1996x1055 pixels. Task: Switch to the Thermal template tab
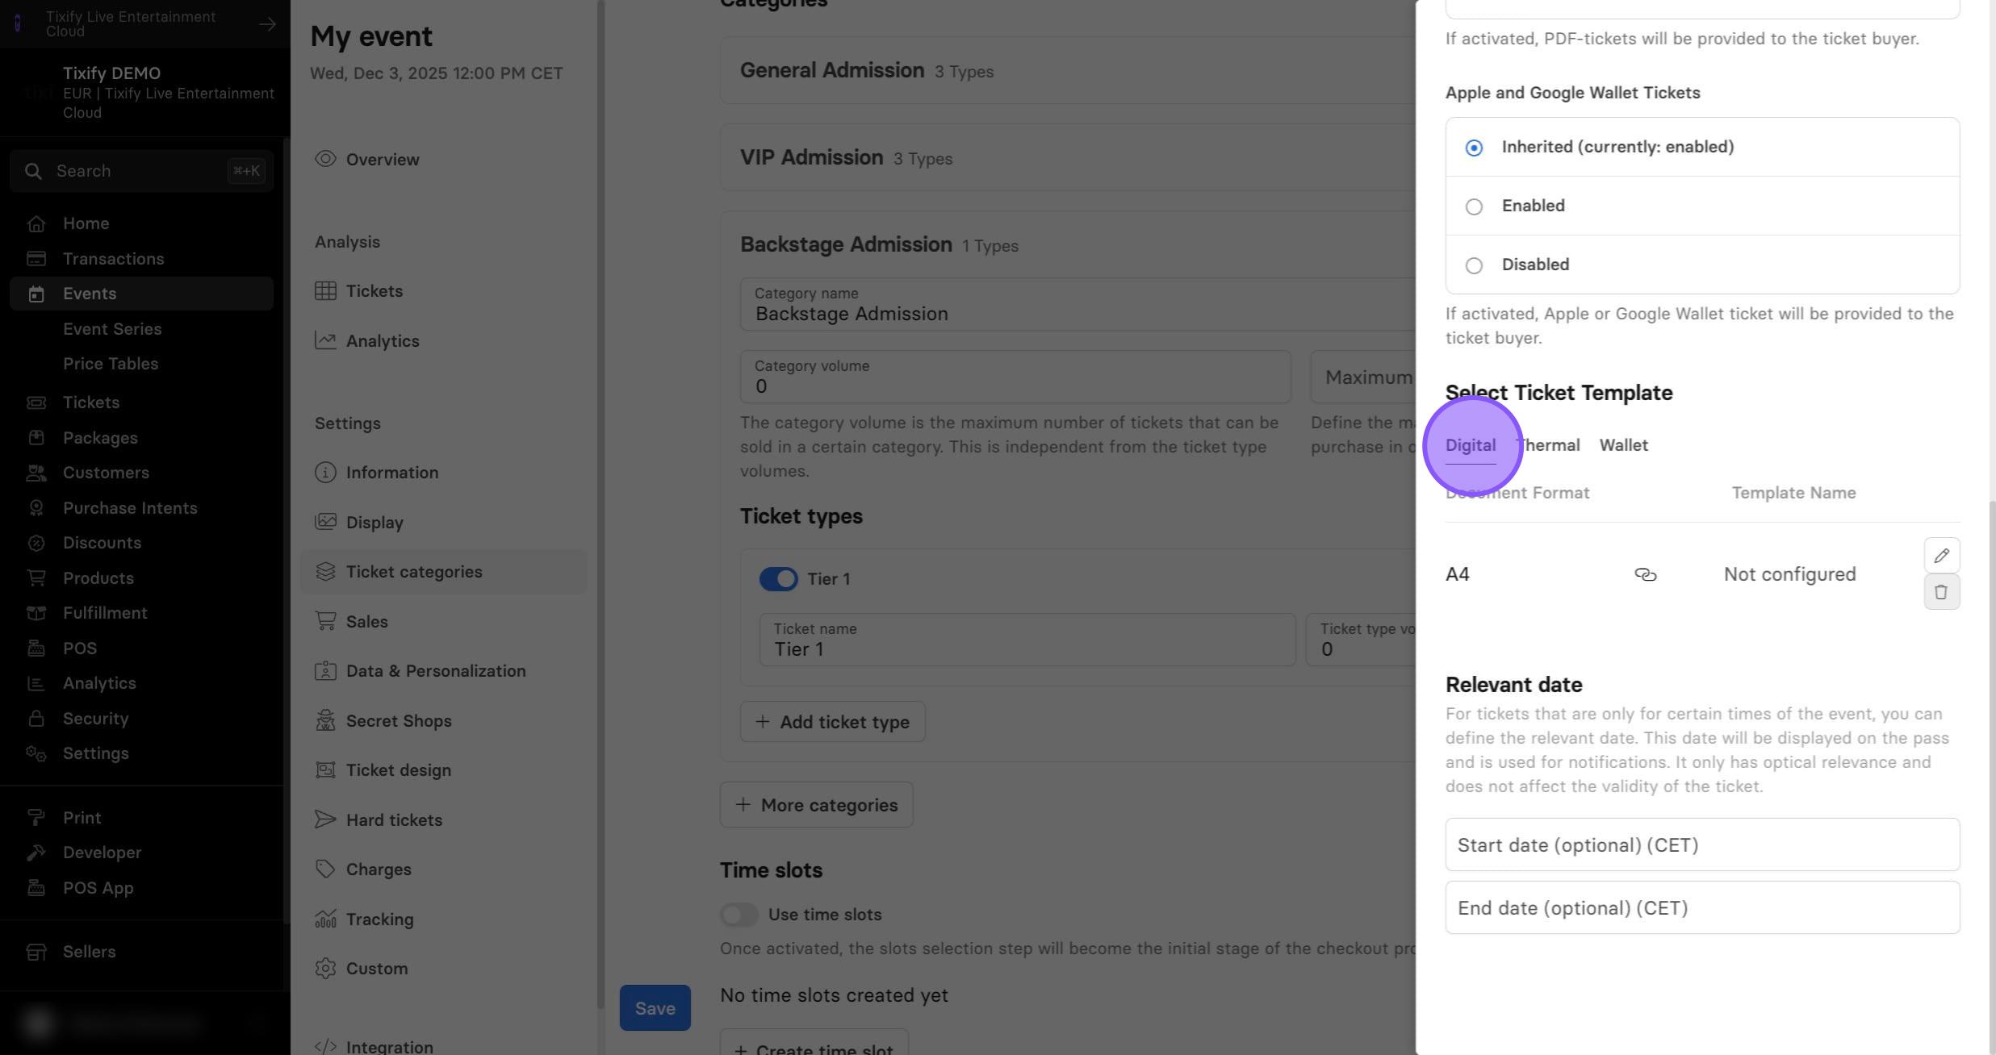coord(1547,445)
